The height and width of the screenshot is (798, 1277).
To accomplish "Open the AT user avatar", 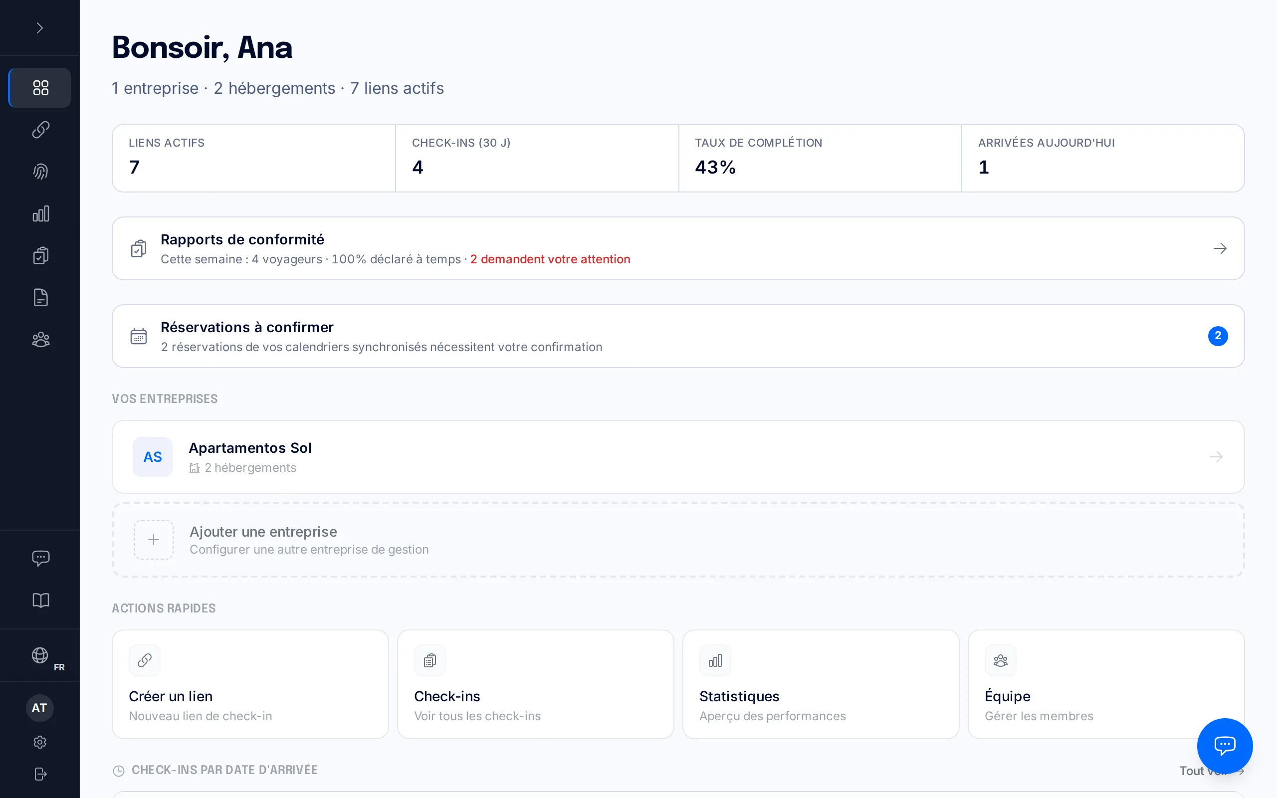I will [39, 708].
